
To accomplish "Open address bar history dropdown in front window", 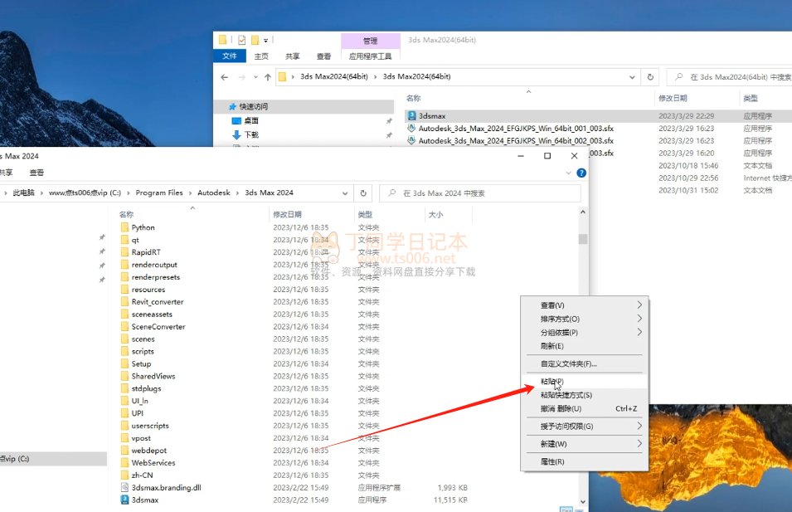I will pos(345,193).
